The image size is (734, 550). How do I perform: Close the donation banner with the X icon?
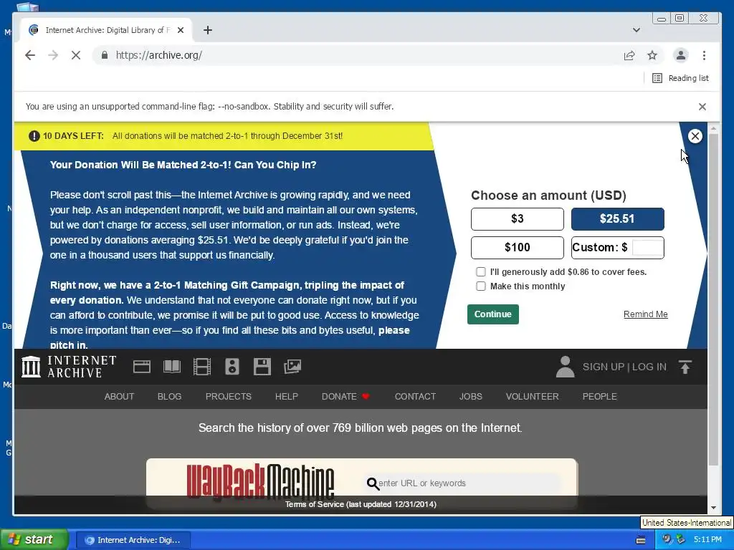tap(695, 136)
